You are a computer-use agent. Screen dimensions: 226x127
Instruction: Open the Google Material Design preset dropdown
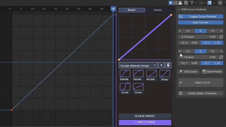(x=138, y=65)
